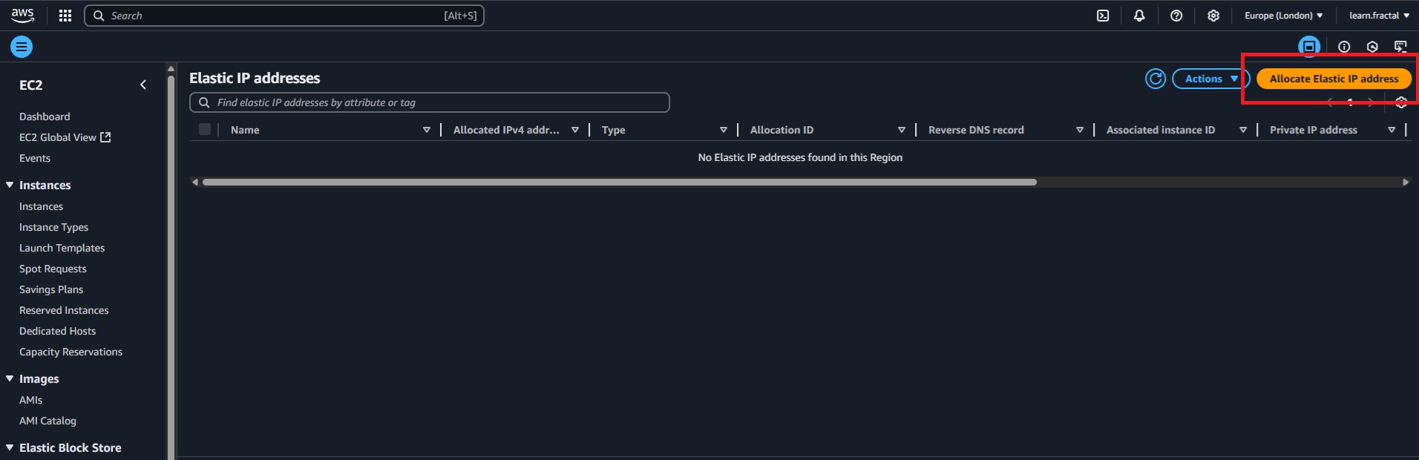Open the help question mark menu
The width and height of the screenshot is (1419, 460).
coord(1176,16)
